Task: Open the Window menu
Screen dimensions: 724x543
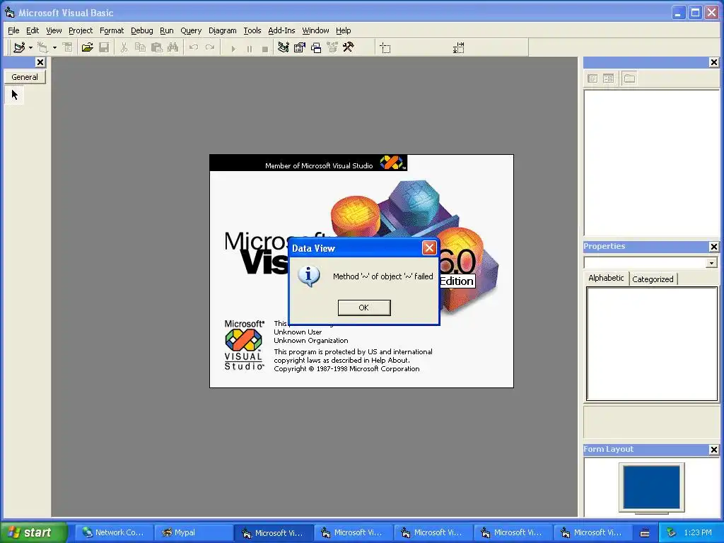Action: (315, 30)
